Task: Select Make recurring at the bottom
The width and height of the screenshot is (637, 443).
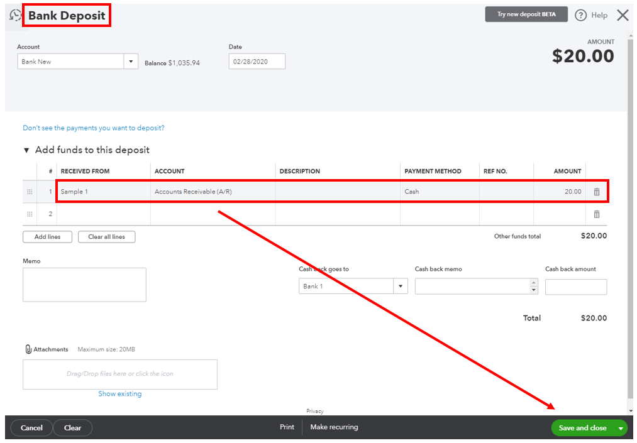Action: point(334,427)
